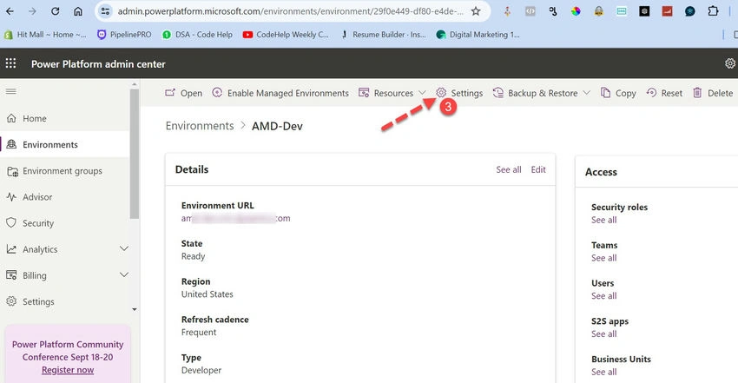Image resolution: width=738 pixels, height=383 pixels.
Task: Open the app launcher waffle icon
Action: [10, 63]
